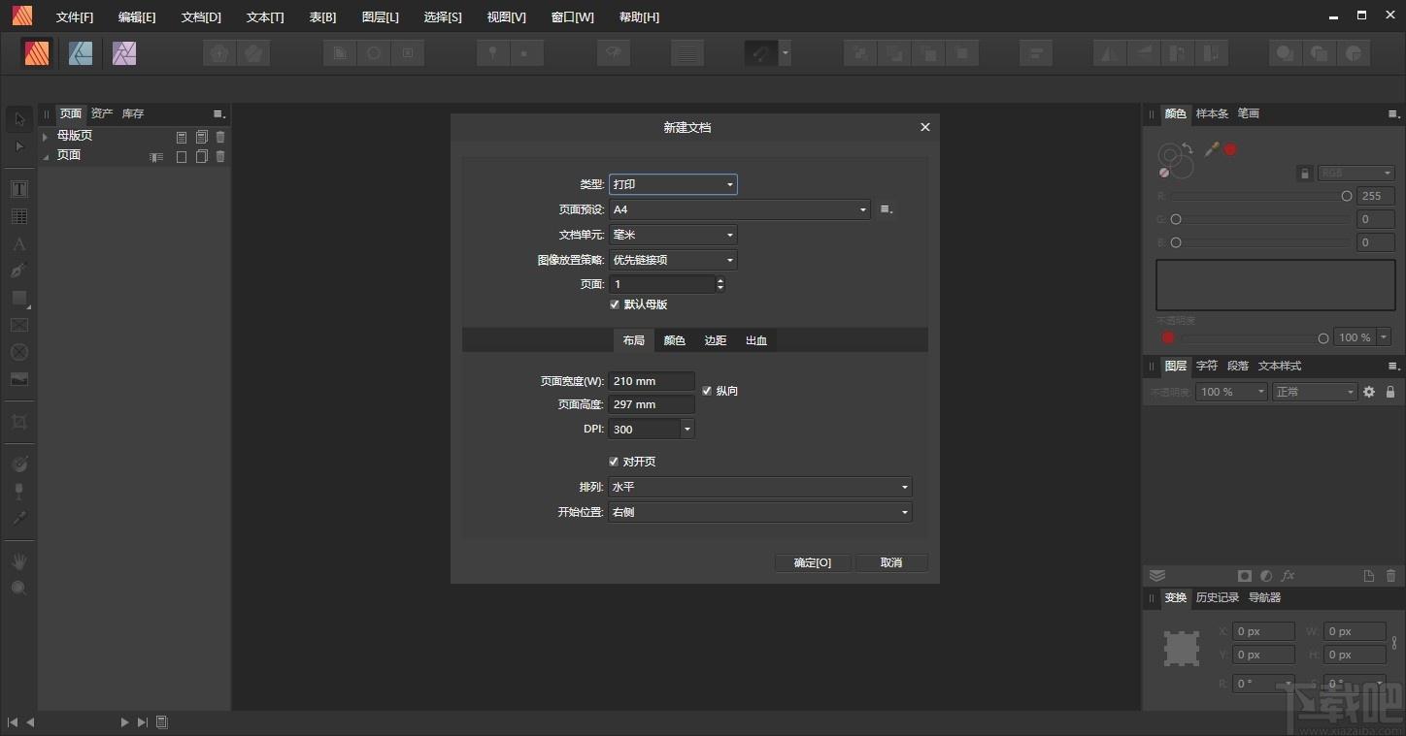Viewport: 1406px width, 736px height.
Task: Select the Table tool
Action: tap(19, 216)
